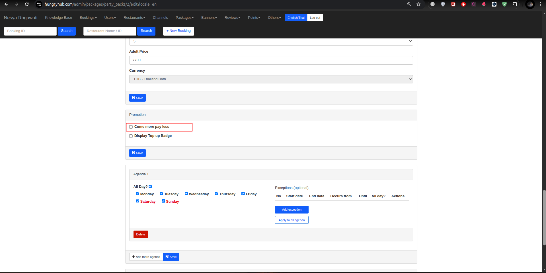This screenshot has width=546, height=273.
Task: Open the Knowledge Base menu item
Action: click(x=58, y=18)
